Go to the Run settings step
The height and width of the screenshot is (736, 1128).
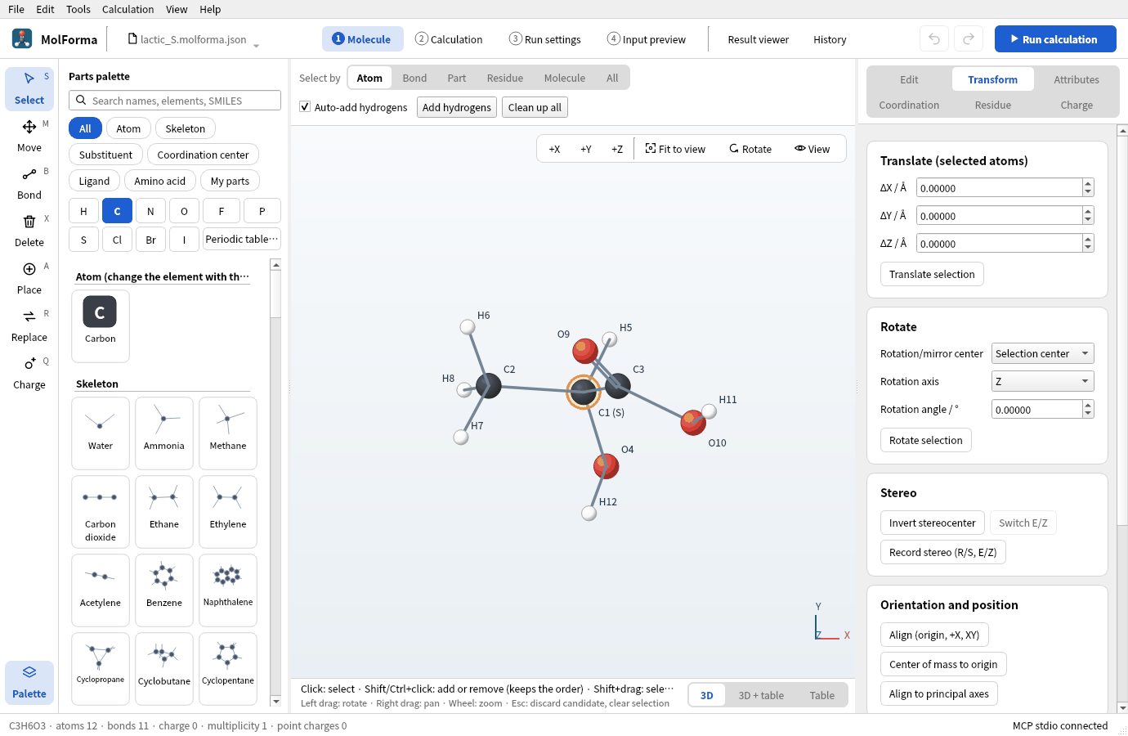coord(545,39)
